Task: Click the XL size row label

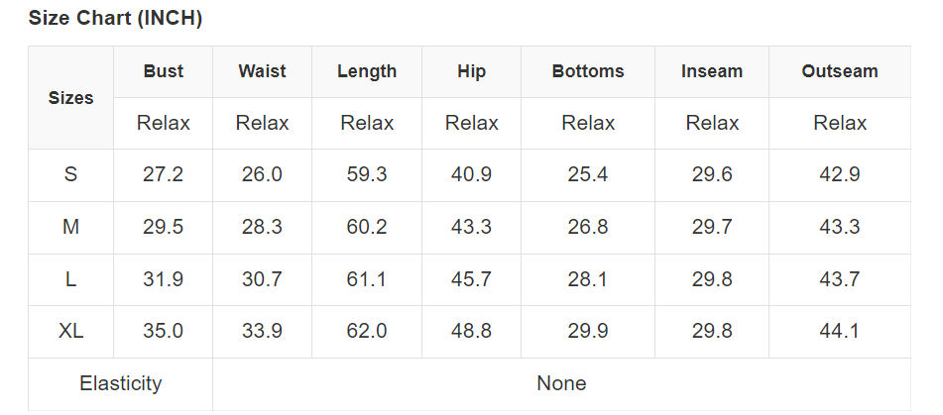Action: click(71, 331)
